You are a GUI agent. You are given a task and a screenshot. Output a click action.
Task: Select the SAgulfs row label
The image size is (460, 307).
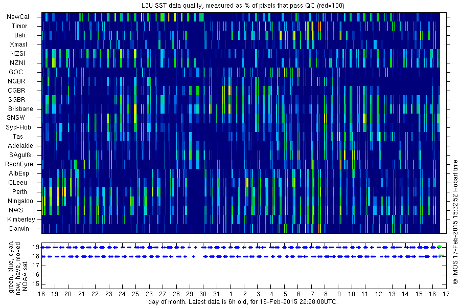point(20,155)
